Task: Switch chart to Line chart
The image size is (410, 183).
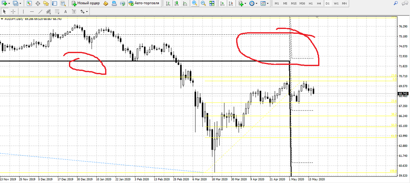Action: (185, 3)
